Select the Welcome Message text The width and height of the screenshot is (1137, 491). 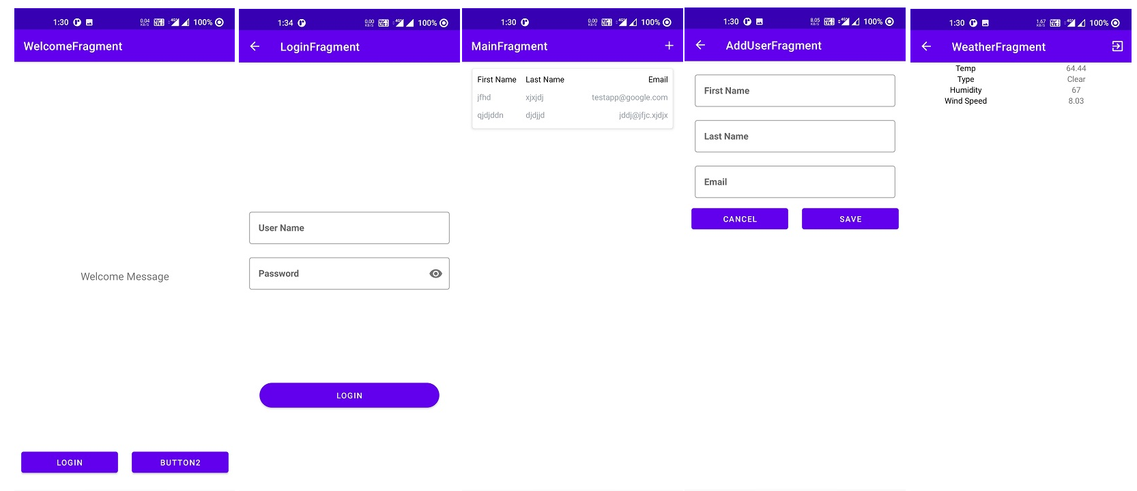125,276
